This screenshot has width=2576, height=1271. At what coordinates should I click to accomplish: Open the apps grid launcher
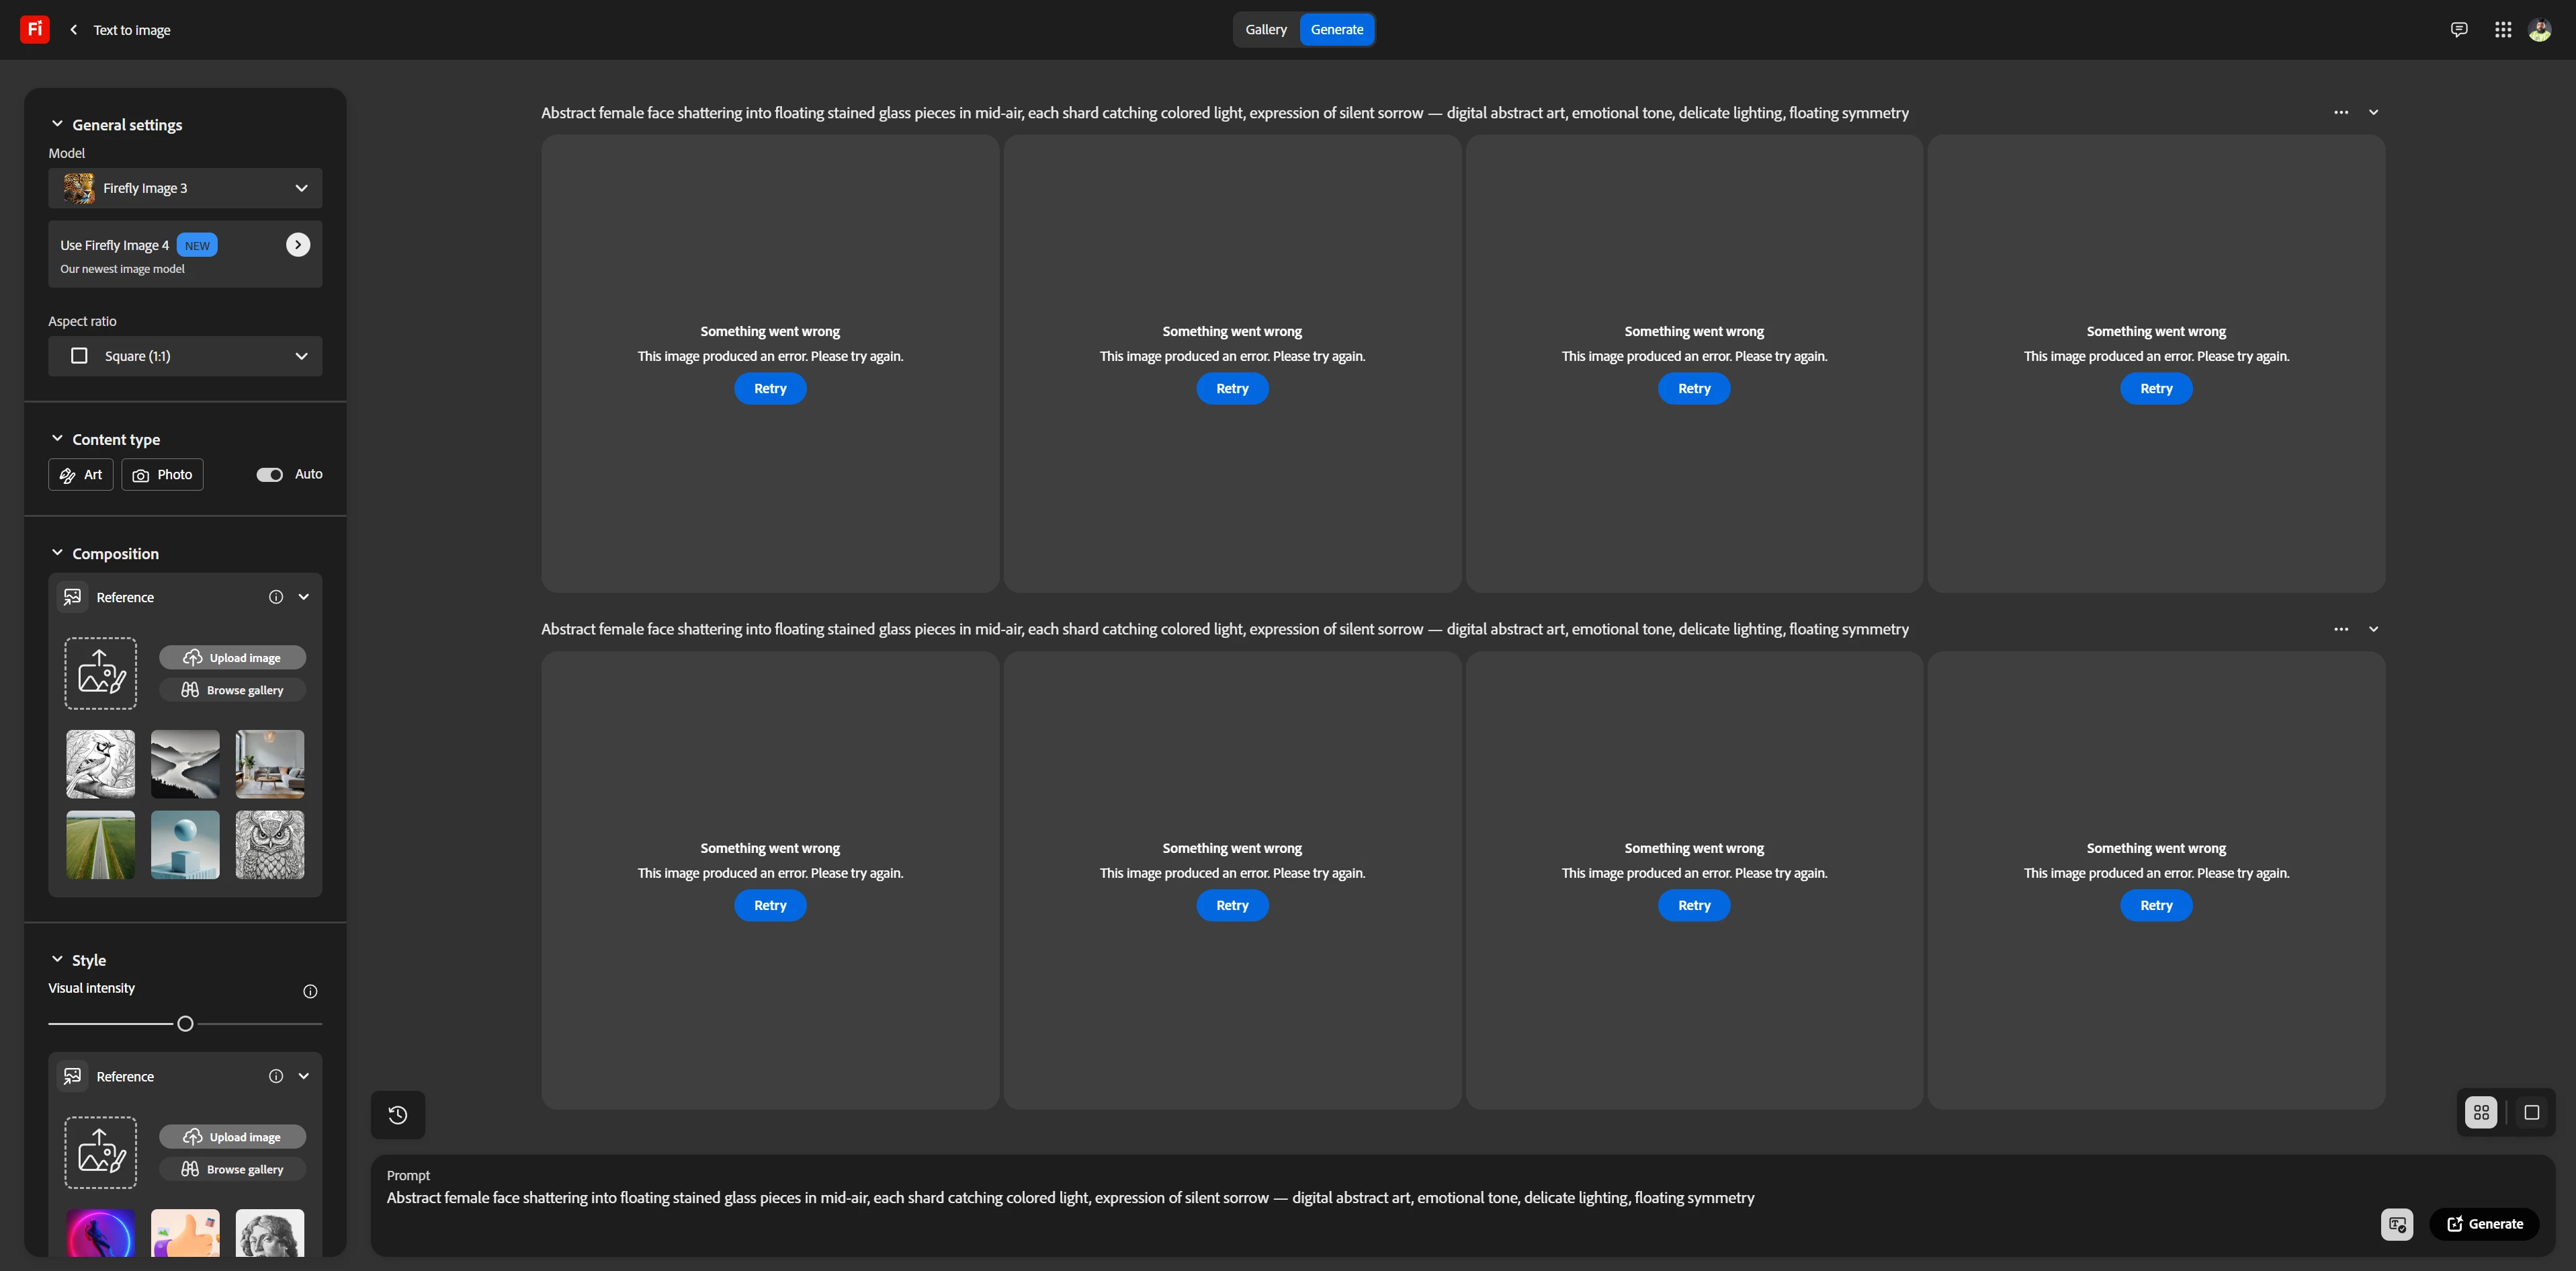pyautogui.click(x=2502, y=29)
